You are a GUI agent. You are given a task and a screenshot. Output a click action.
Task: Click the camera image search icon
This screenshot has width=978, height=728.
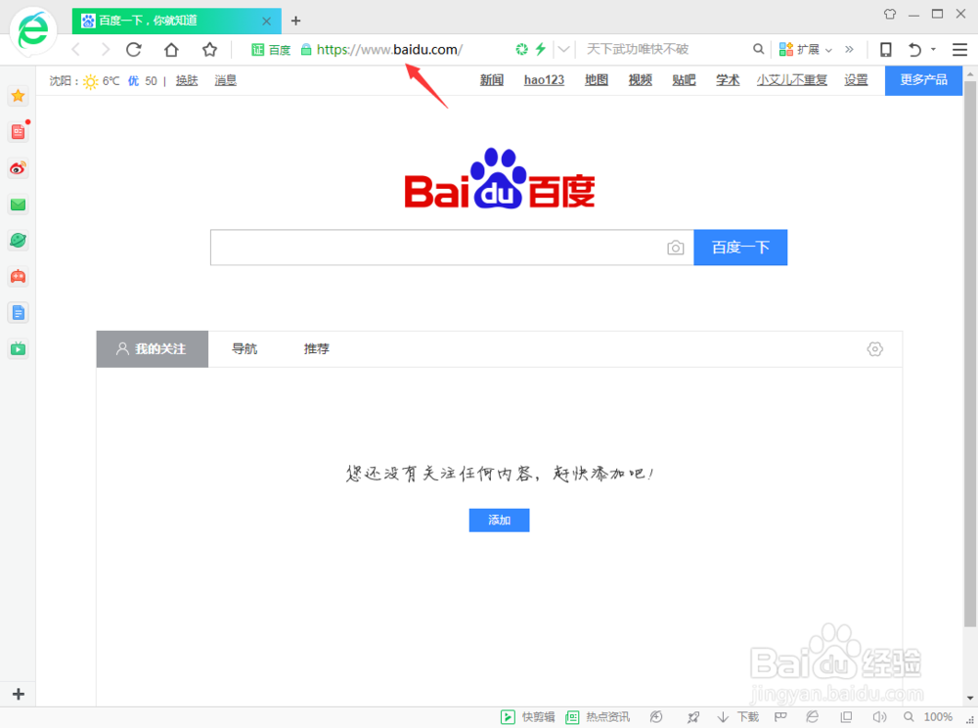676,248
